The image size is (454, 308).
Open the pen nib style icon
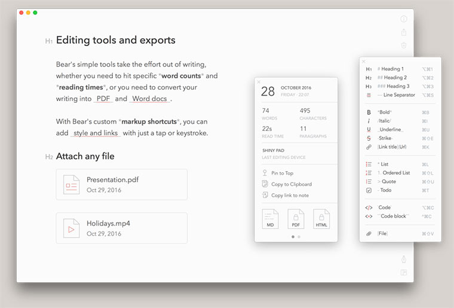404,259
